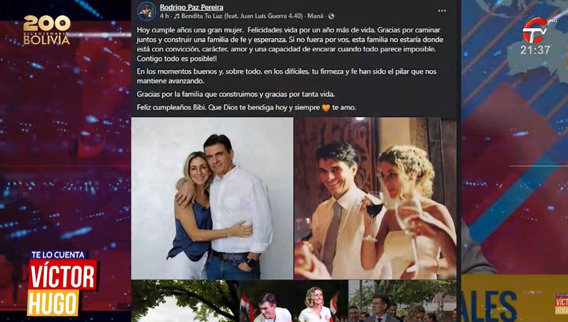This screenshot has height=322, width=568.
Task: Open the wedding toast photo with wine glass
Action: coord(376,198)
